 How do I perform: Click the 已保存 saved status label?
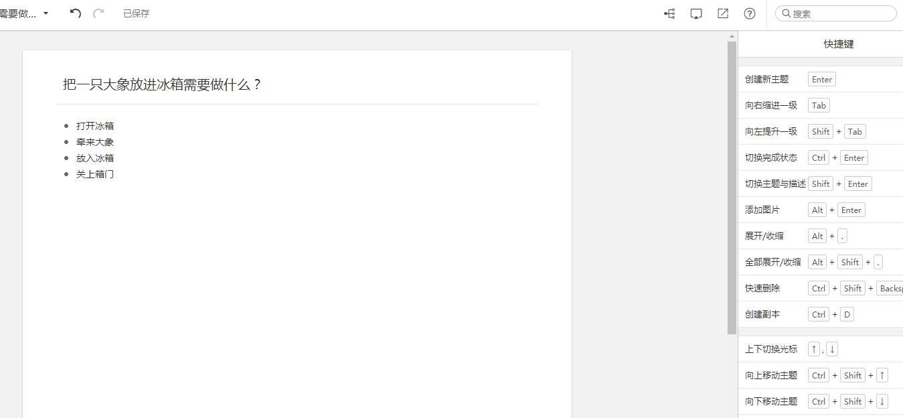coord(136,13)
